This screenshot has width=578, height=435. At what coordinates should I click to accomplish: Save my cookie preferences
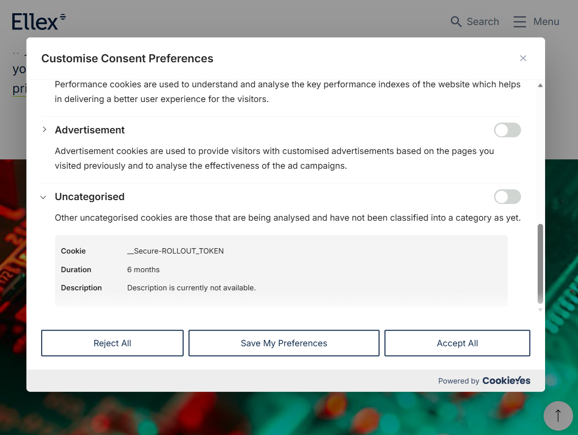(x=284, y=343)
